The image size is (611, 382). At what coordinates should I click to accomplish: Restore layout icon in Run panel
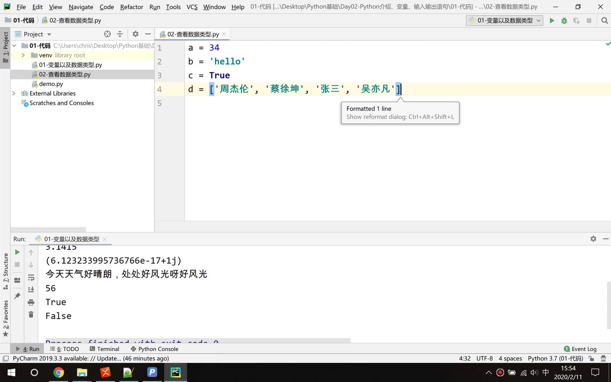pos(17,280)
